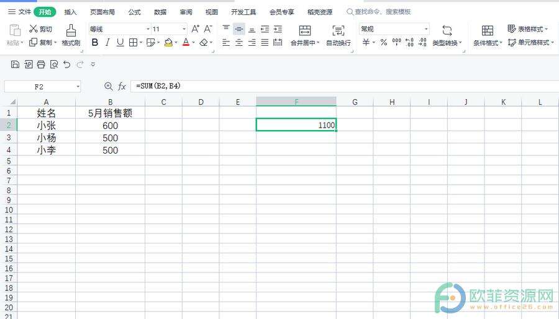Image resolution: width=559 pixels, height=319 pixels.
Task: Click the eraser clear-format icon
Action: pos(204,43)
